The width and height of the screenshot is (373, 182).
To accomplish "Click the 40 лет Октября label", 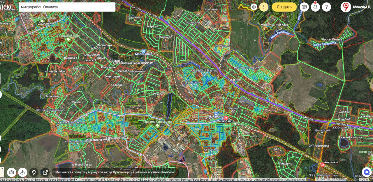I will [x=55, y=72].
